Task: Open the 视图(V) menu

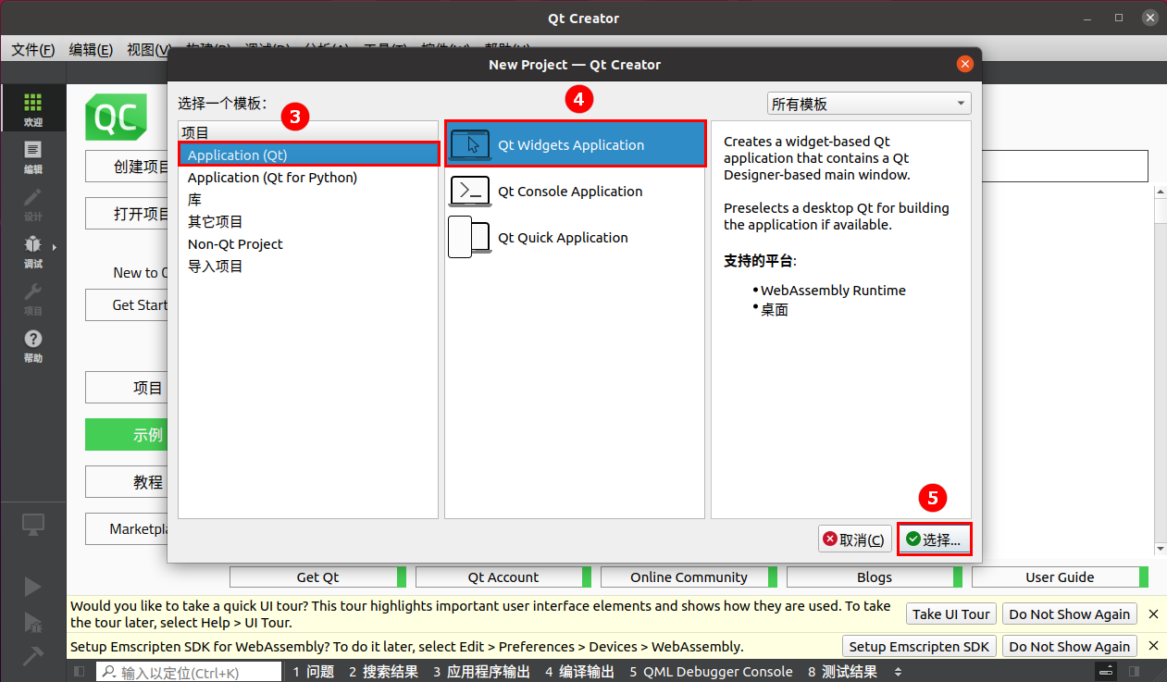Action: coord(149,49)
